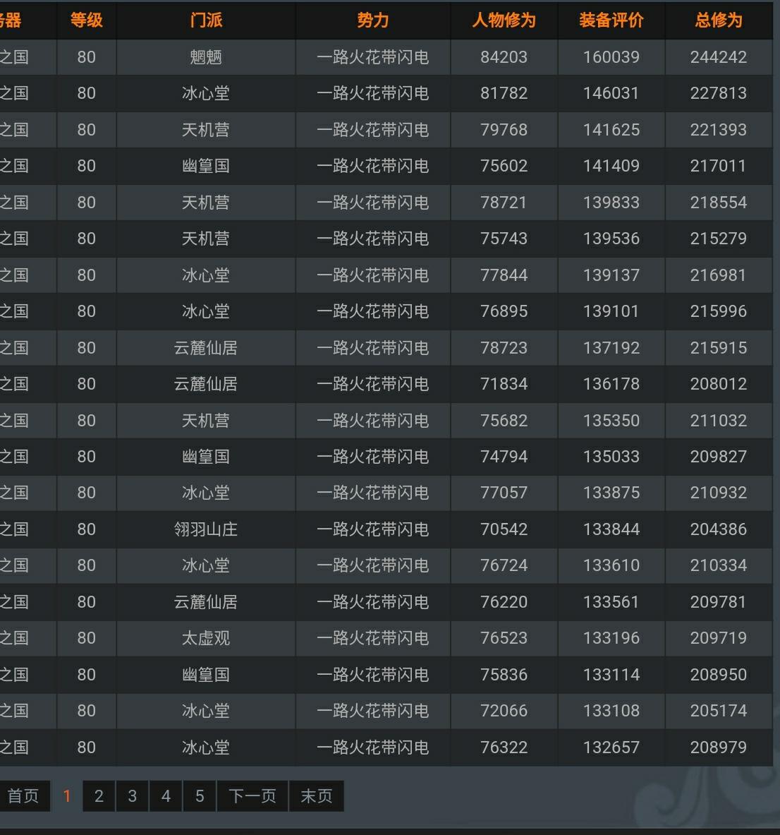
Task: Click the 门派 column header
Action: (x=206, y=20)
